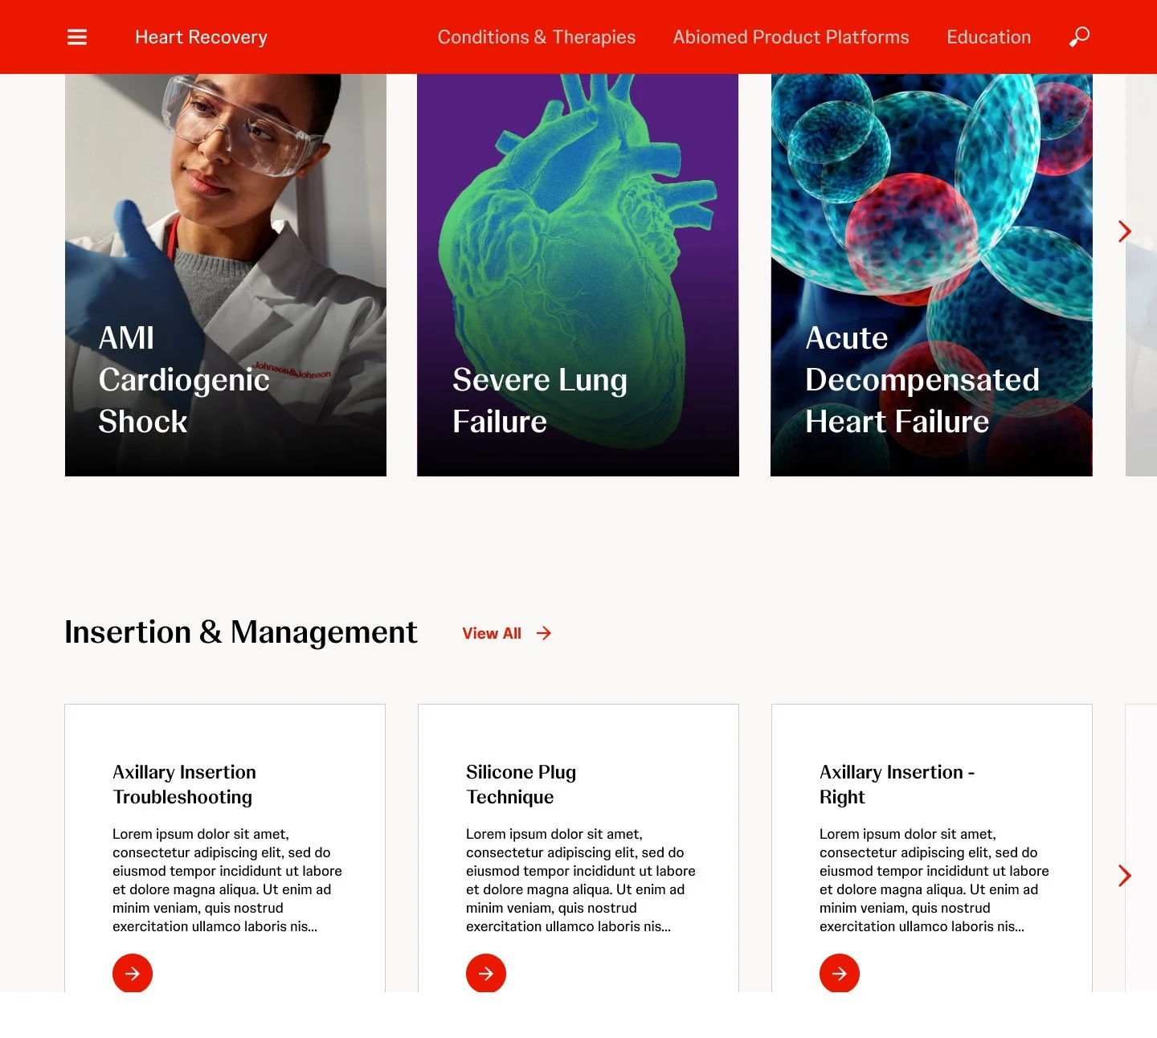The image size is (1157, 1038).
Task: Click arrow button on Axillary Insertion - Right card
Action: click(840, 973)
